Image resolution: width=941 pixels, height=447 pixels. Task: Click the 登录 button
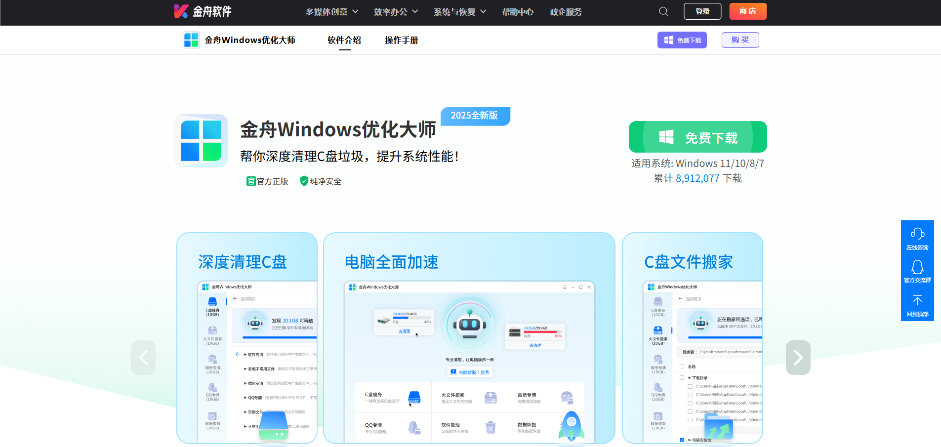click(x=702, y=11)
